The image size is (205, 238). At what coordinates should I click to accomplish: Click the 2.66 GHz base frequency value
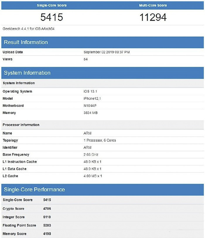91,154
